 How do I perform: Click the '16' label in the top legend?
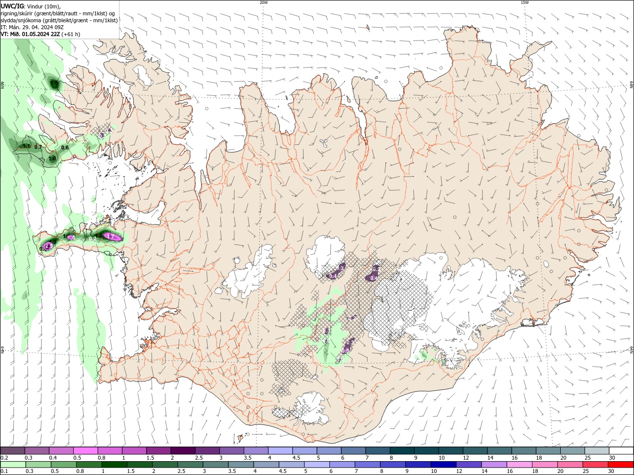[515, 458]
